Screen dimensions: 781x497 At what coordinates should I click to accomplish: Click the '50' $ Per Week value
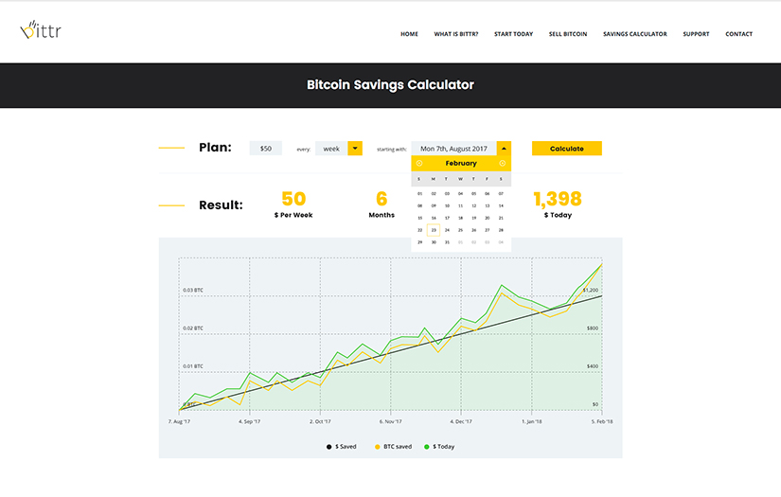click(293, 199)
